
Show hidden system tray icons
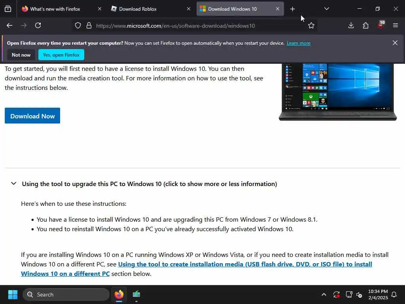(324, 294)
